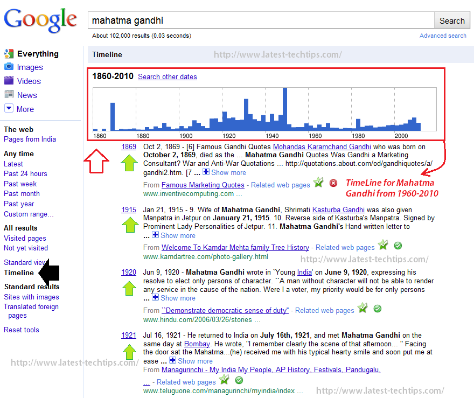Click Reset tools link
The image size is (474, 398).
(22, 330)
